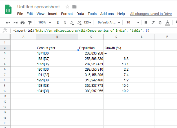Click the All changes saved in Drive link

[x=151, y=14]
